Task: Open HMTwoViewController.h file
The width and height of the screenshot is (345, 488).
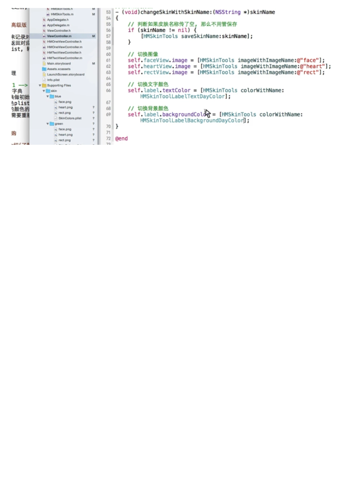Action: coord(64,52)
